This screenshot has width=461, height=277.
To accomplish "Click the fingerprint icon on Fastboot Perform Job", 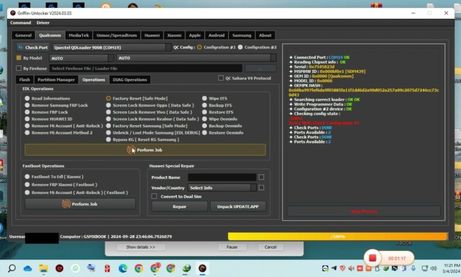I will coord(66,204).
